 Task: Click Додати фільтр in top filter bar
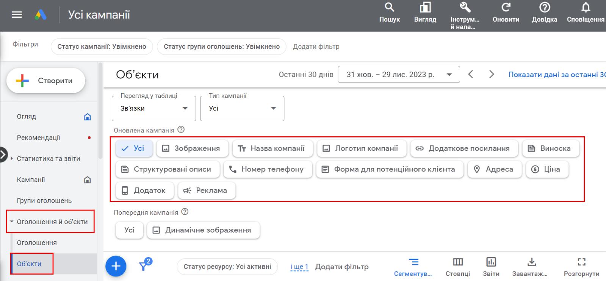pyautogui.click(x=316, y=47)
